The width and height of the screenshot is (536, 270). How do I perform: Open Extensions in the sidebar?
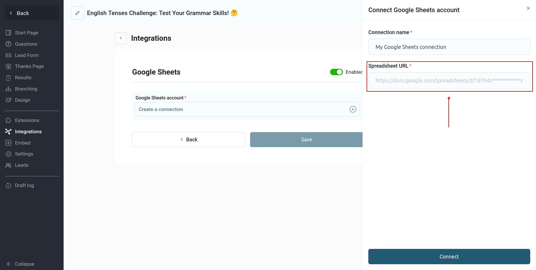click(x=27, y=120)
